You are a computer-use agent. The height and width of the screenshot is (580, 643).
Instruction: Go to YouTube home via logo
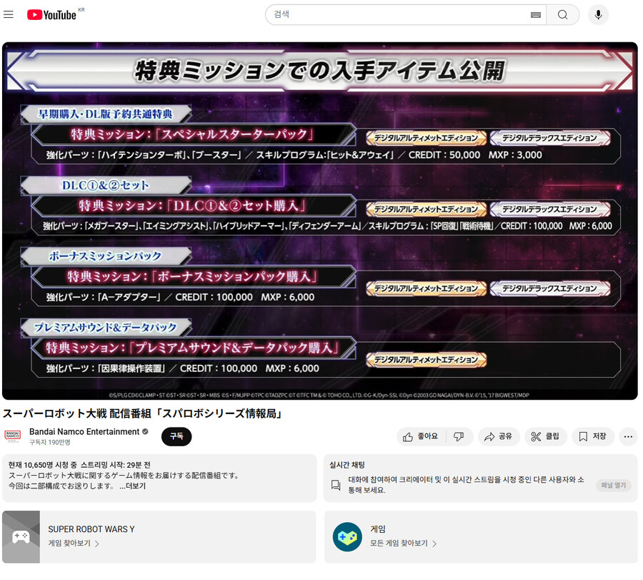pos(51,15)
